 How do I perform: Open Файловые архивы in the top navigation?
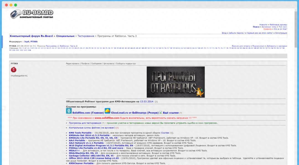[278, 25]
